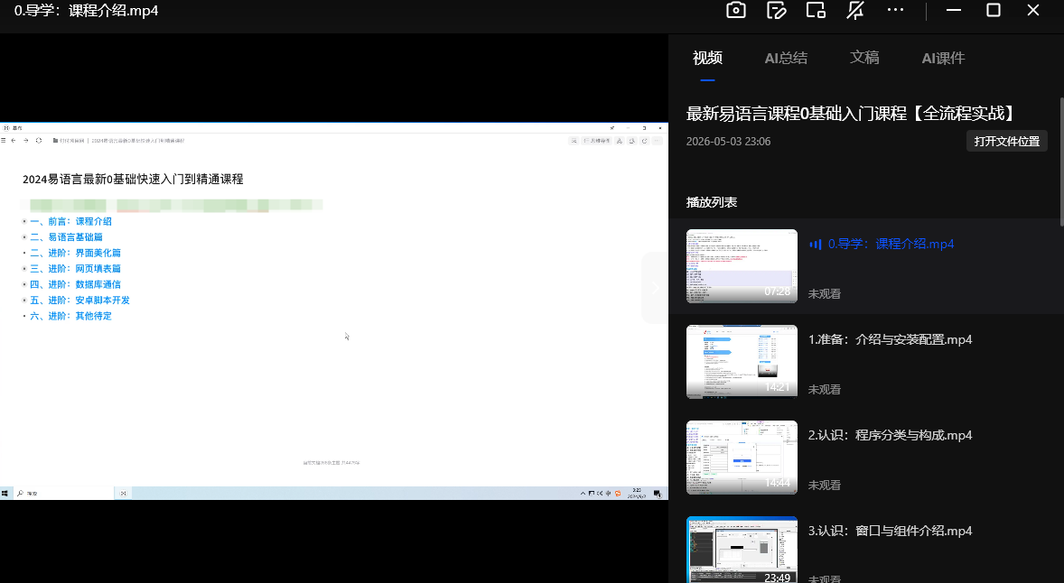
Task: Click the 六、进阶：其他待定 link in video
Action: point(70,316)
